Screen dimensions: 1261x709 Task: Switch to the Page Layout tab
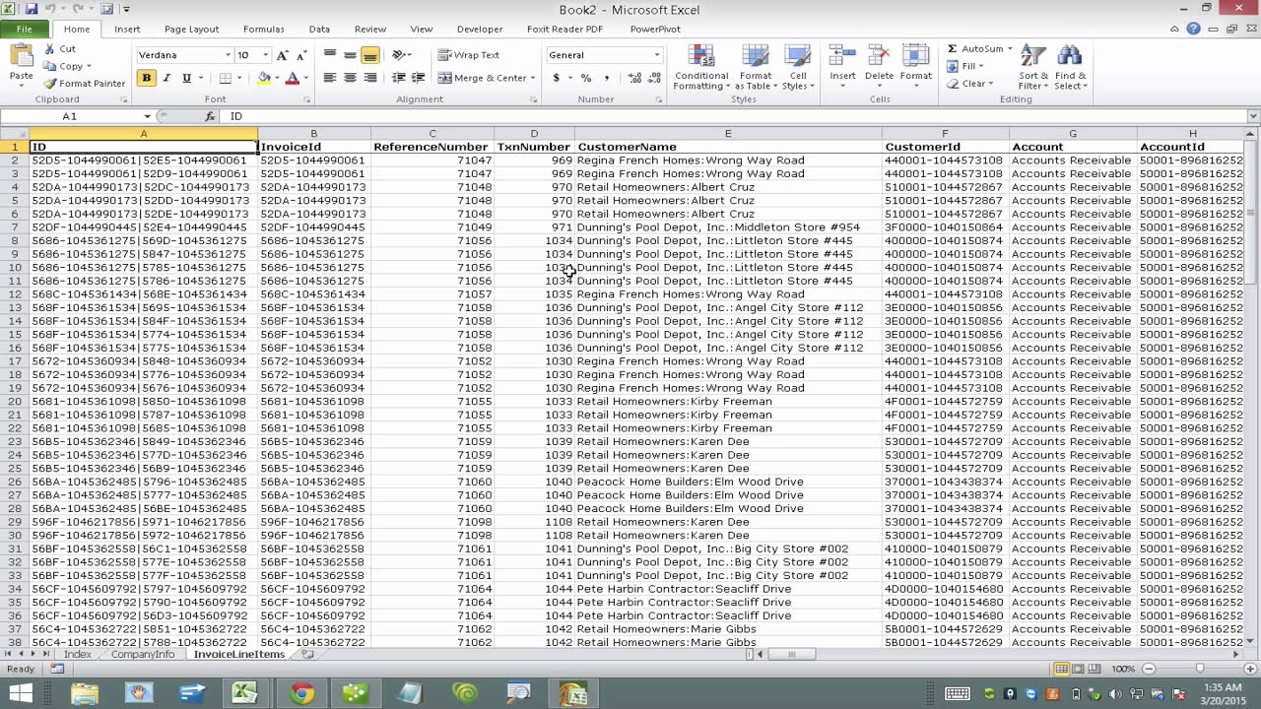tap(192, 30)
